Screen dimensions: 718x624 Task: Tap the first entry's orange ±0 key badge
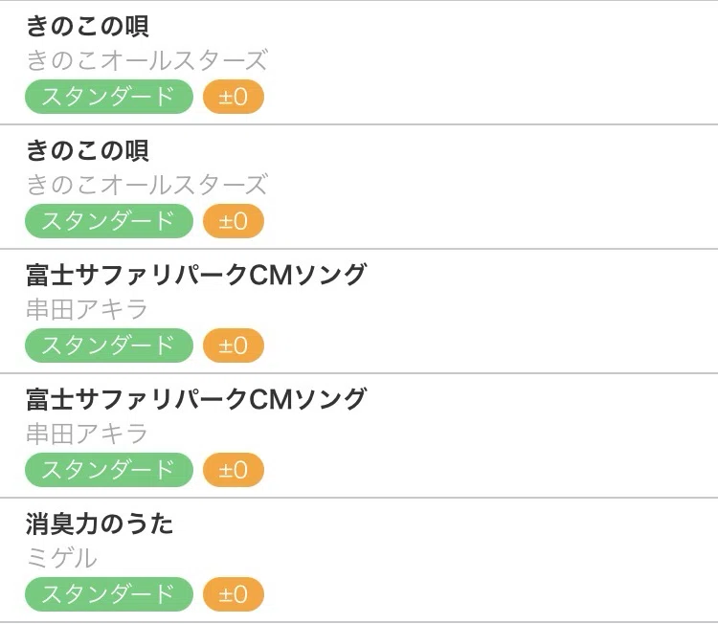(x=234, y=97)
